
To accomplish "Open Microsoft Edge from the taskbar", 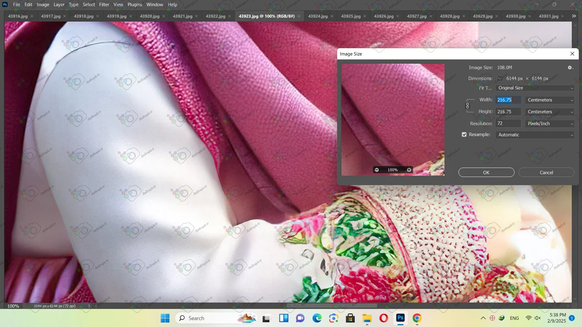I will pos(316,318).
